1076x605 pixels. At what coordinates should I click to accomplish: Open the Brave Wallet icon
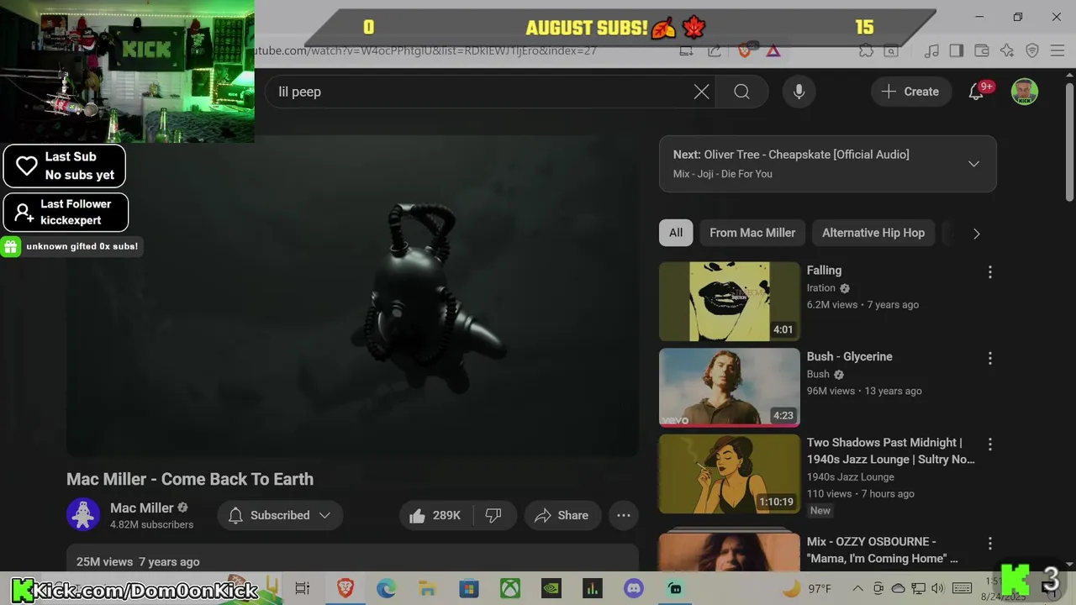(x=982, y=50)
